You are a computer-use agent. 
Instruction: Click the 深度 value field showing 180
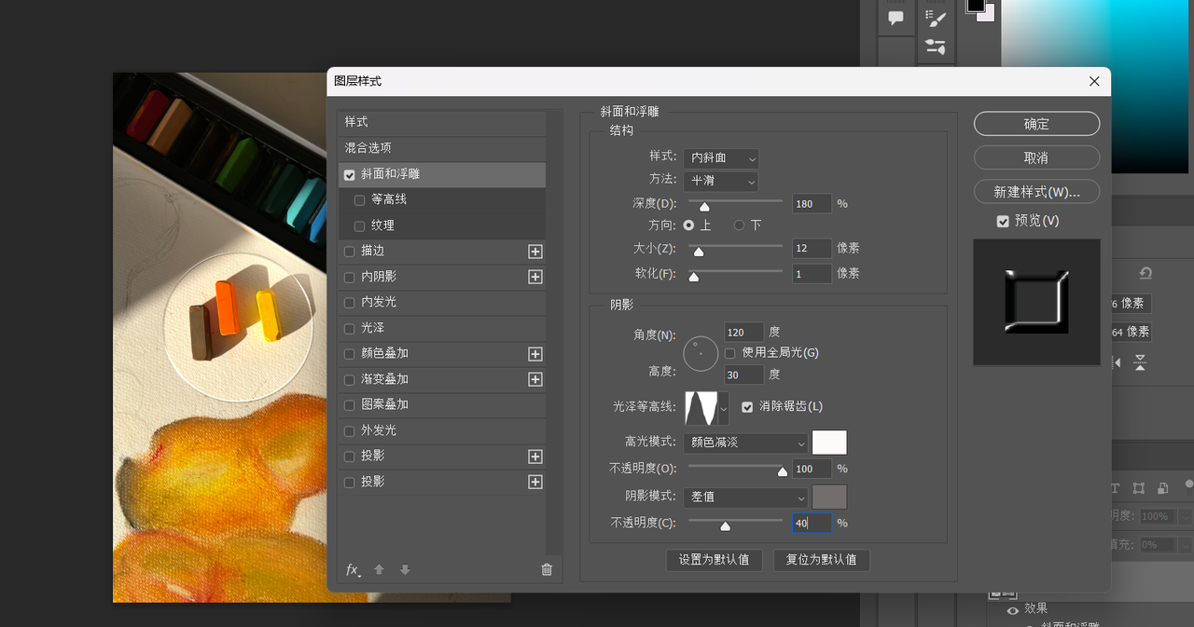coord(812,203)
